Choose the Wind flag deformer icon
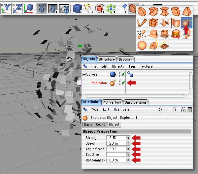The image size is (198, 174). coord(176,23)
